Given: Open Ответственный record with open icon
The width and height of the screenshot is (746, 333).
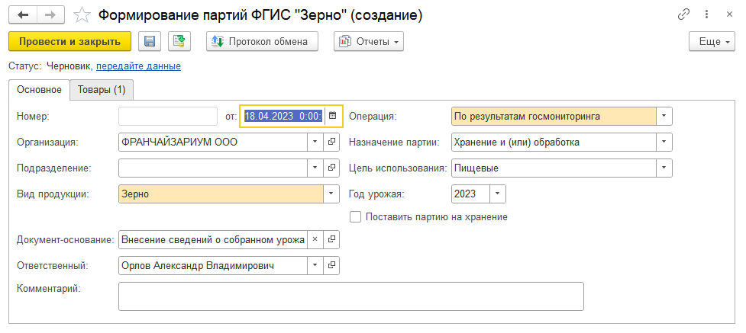Looking at the screenshot, I should 331,265.
